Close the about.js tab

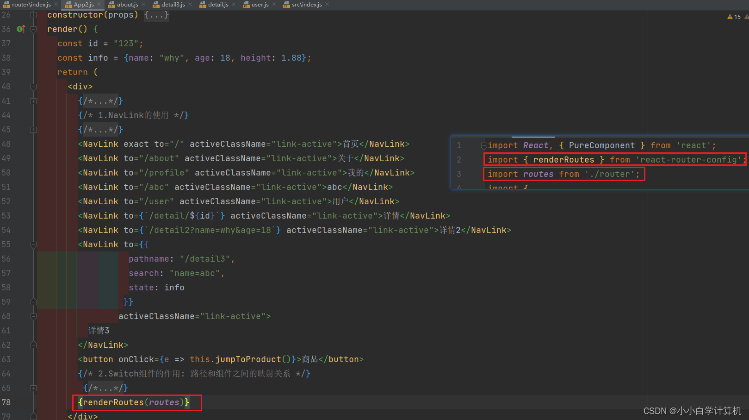click(143, 4)
